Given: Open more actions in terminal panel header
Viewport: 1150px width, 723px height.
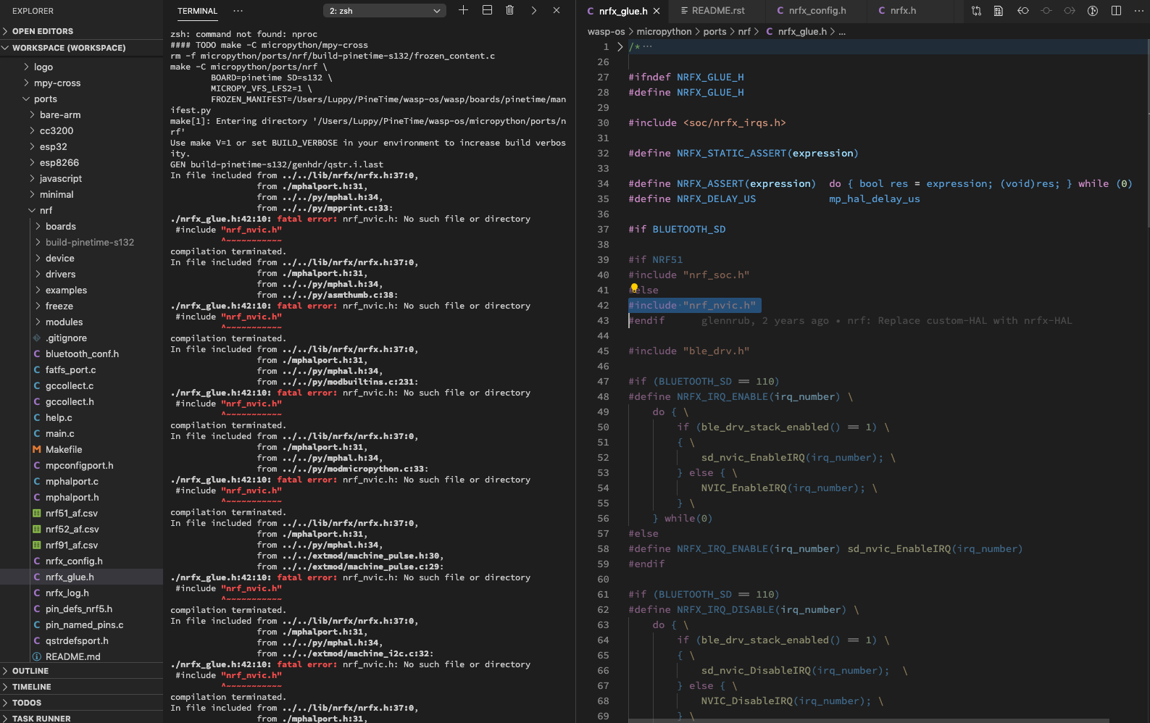Looking at the screenshot, I should 238,11.
